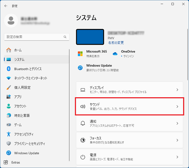Image resolution: width=189 pixels, height=168 pixels.
Task: Click the 設定の検索 search field
Action: 37,37
